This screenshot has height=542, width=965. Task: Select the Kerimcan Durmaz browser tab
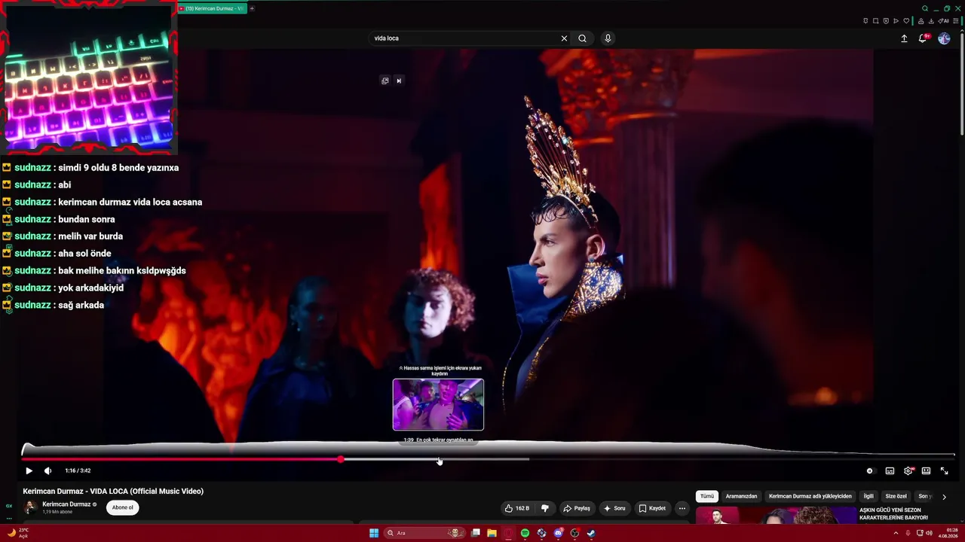[x=213, y=8]
